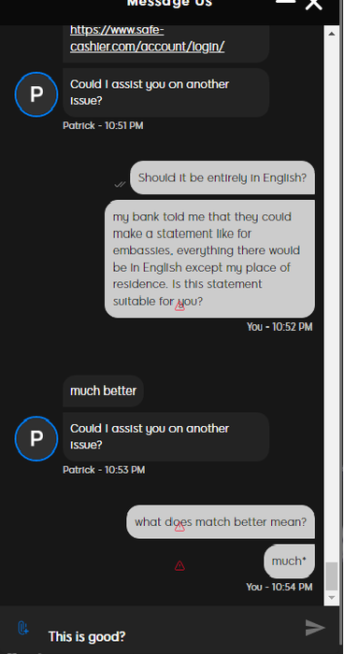Click the 'what does match better mean?' bubble

[221, 521]
